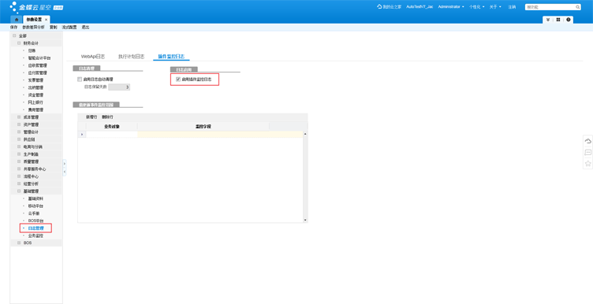Image resolution: width=593 pixels, height=304 pixels.
Task: Select 应收款管理 in the tree
Action: tap(37, 65)
